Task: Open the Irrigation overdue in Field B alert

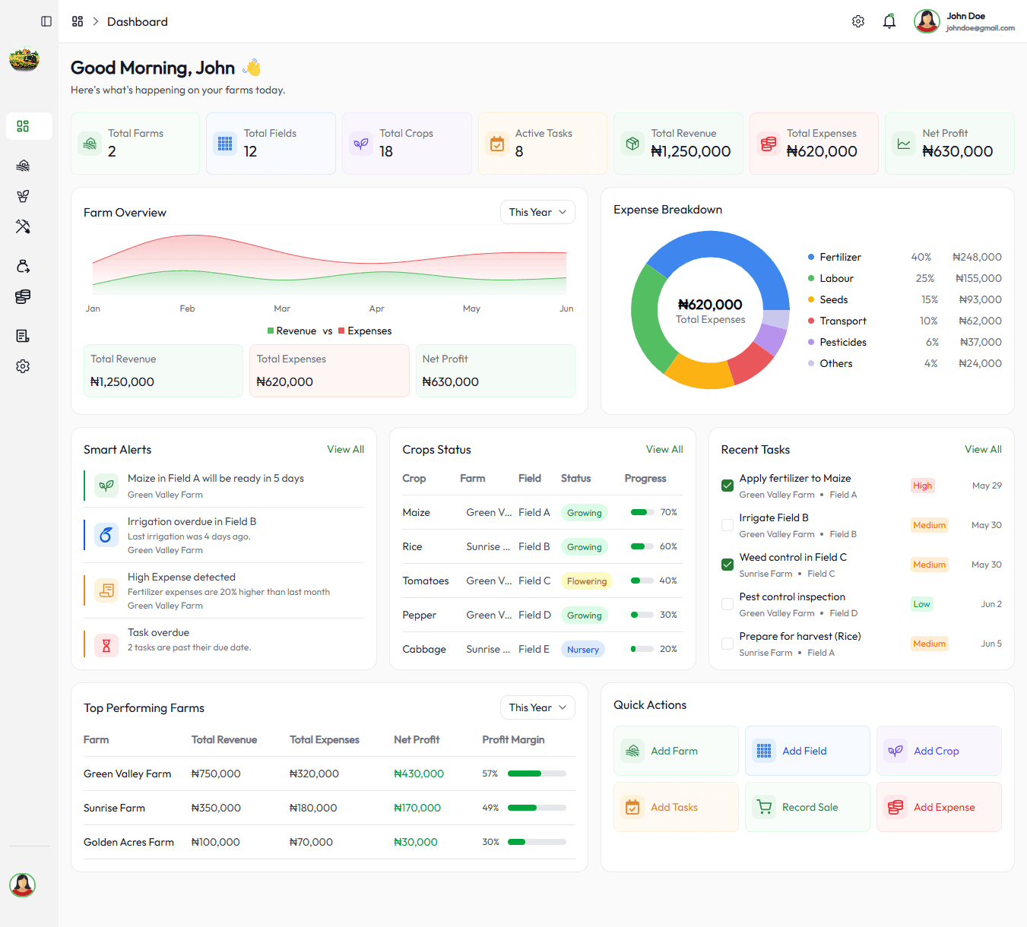Action: [x=224, y=535]
